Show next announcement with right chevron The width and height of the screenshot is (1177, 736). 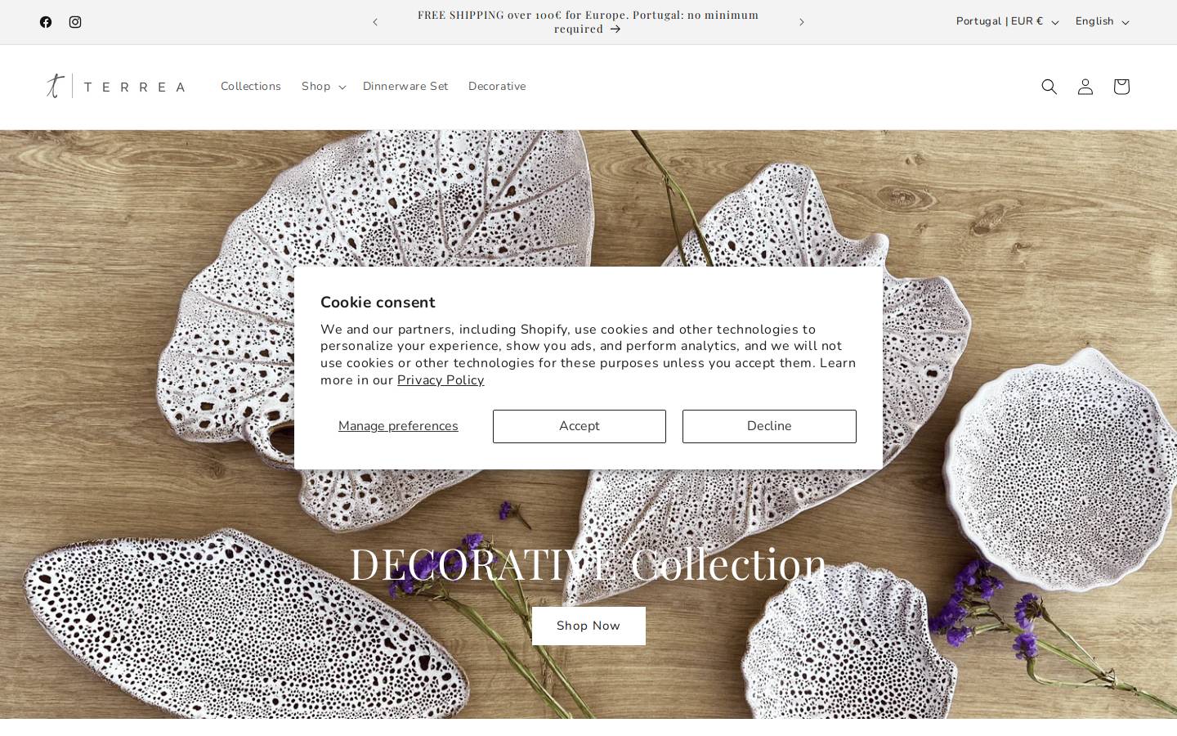(802, 22)
